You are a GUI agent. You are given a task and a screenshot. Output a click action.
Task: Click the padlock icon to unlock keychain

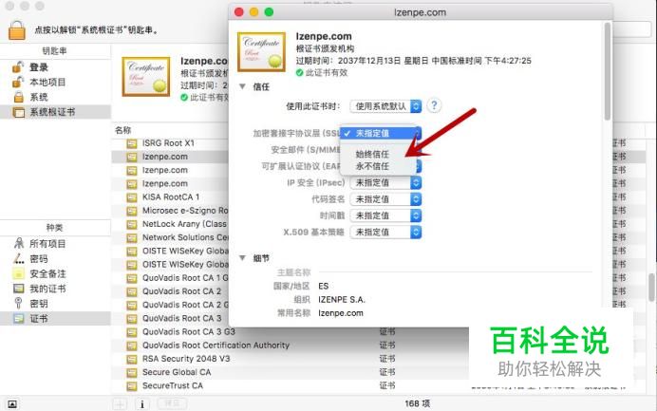pyautogui.click(x=17, y=30)
